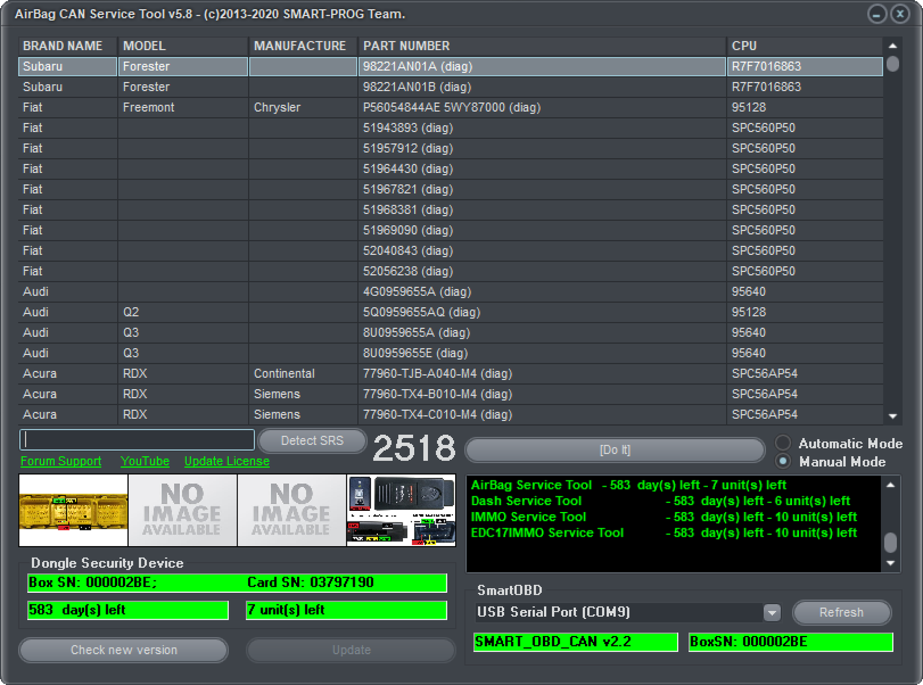Click the Update License link
Screen dimensions: 923x685
click(x=227, y=461)
